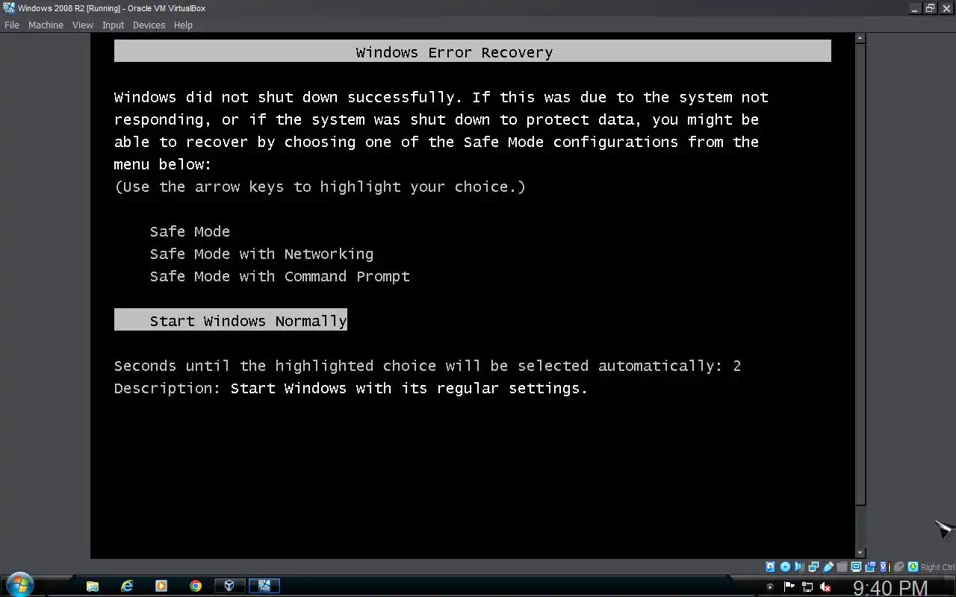
Task: Click the keyboard capture green arrow icon
Action: click(x=913, y=567)
